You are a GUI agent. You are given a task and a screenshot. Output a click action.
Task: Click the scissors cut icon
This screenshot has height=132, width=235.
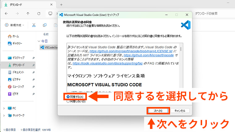(x=34, y=25)
